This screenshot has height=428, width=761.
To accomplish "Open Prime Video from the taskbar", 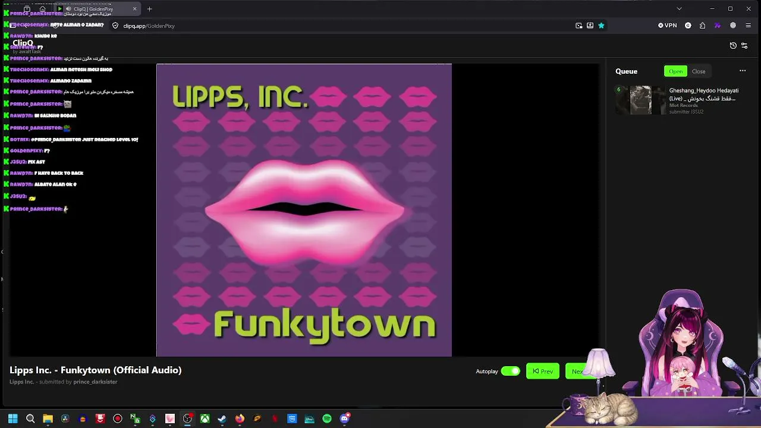I will pyautogui.click(x=292, y=418).
